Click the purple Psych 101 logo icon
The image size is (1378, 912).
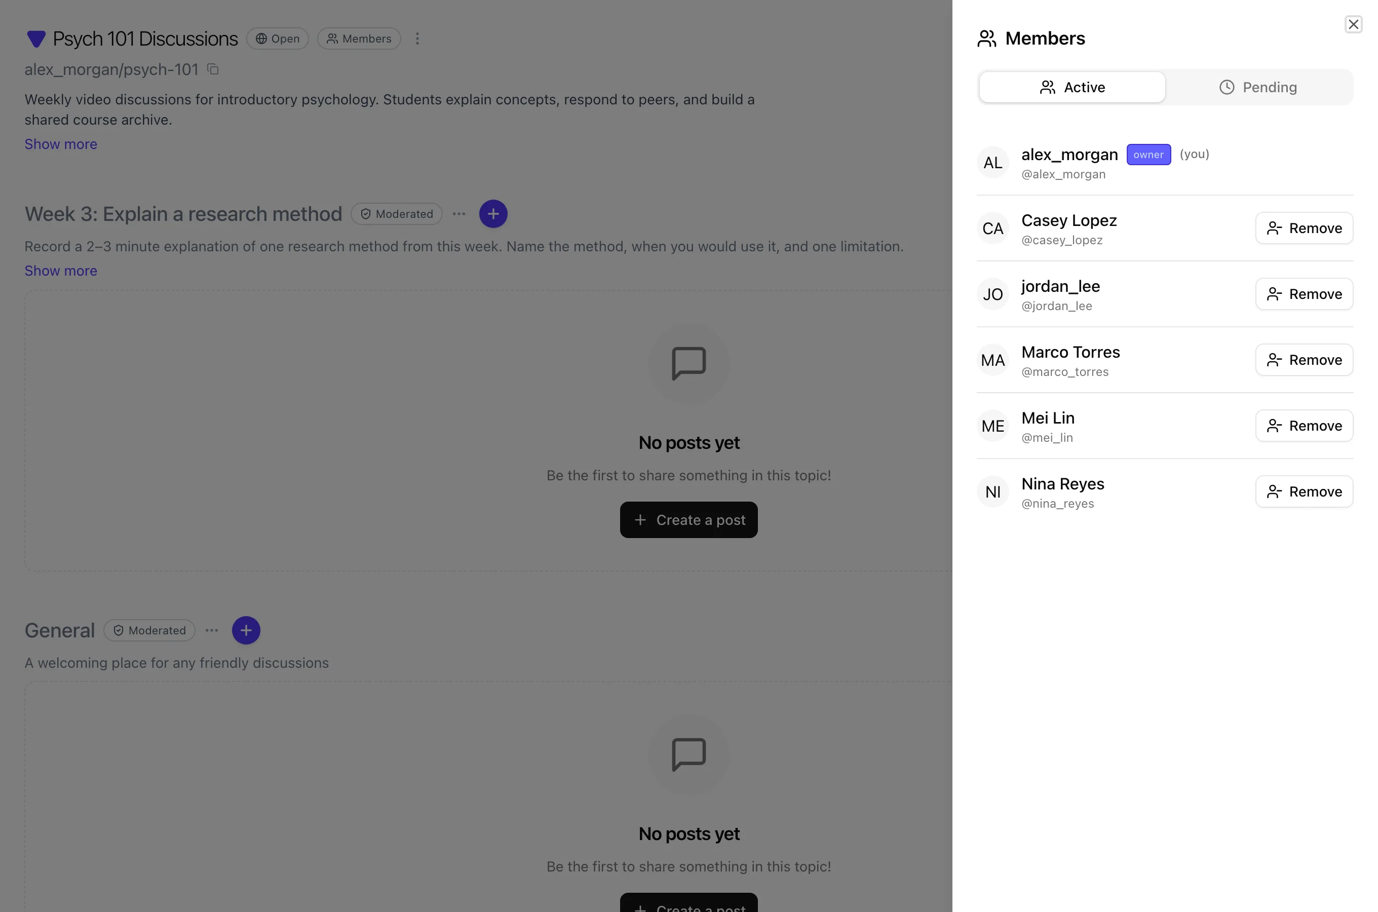(x=36, y=39)
